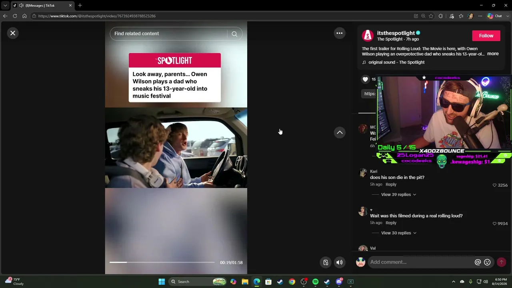
Task: Seek on the video progress bar
Action: coord(162,262)
